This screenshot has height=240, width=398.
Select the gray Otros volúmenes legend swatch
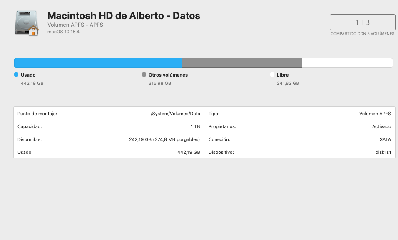pos(144,74)
